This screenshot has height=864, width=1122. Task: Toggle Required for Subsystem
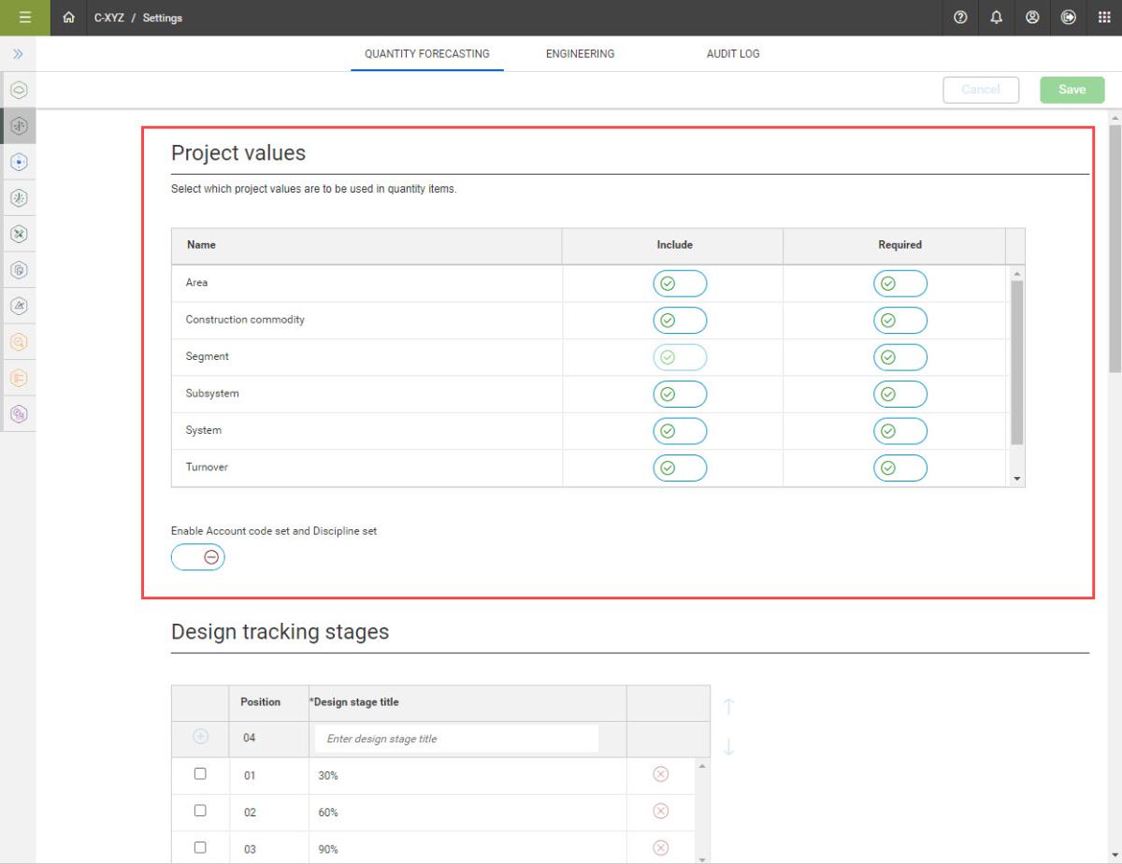[x=899, y=394]
